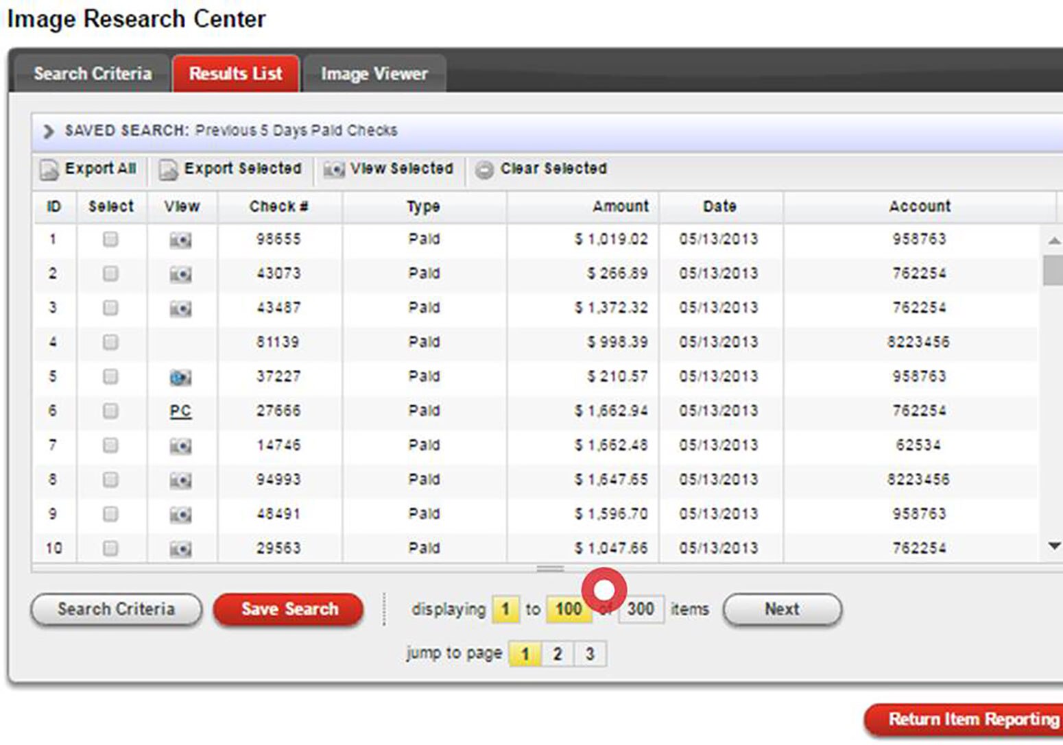
Task: Click the Export All document icon
Action: (x=49, y=169)
